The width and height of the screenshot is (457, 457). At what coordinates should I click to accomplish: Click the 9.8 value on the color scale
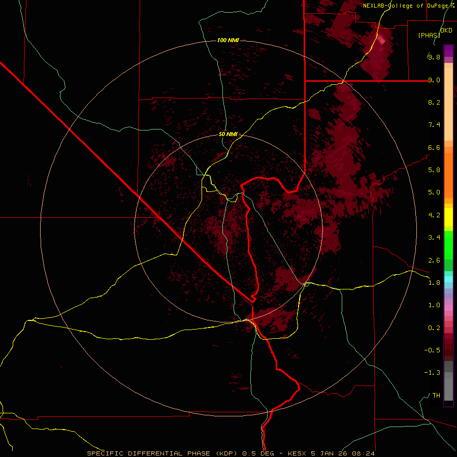click(434, 57)
